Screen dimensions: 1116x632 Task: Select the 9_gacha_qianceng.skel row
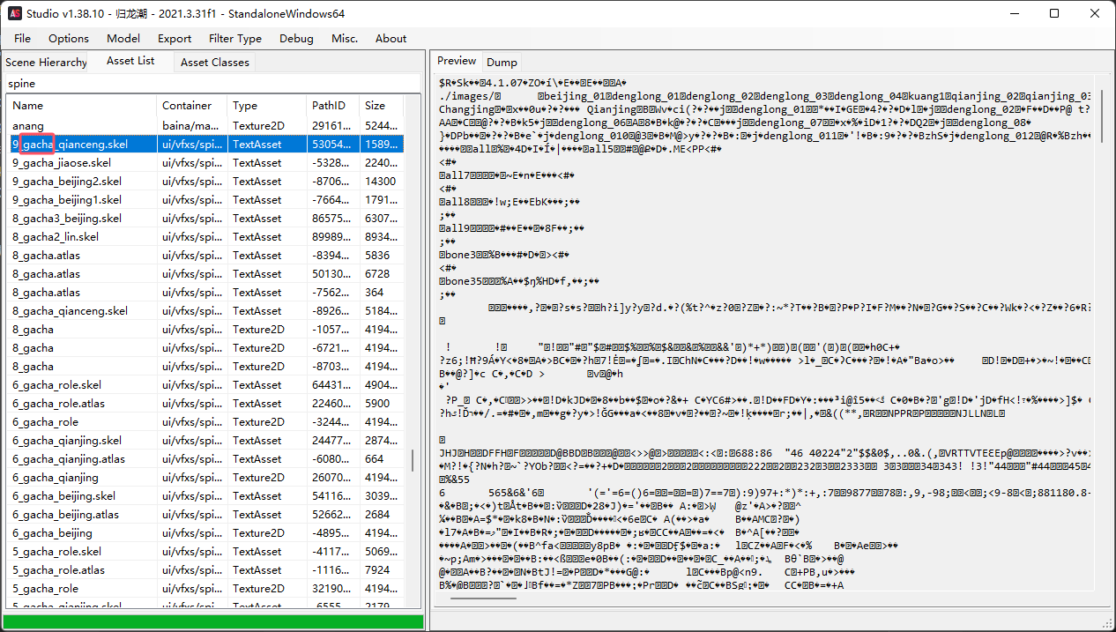tap(206, 144)
